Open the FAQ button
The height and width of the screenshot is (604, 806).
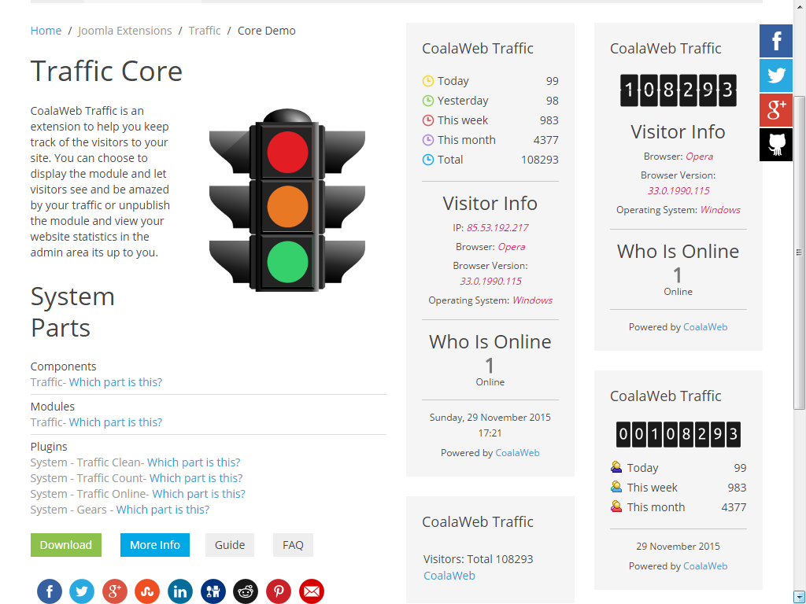[x=293, y=545]
